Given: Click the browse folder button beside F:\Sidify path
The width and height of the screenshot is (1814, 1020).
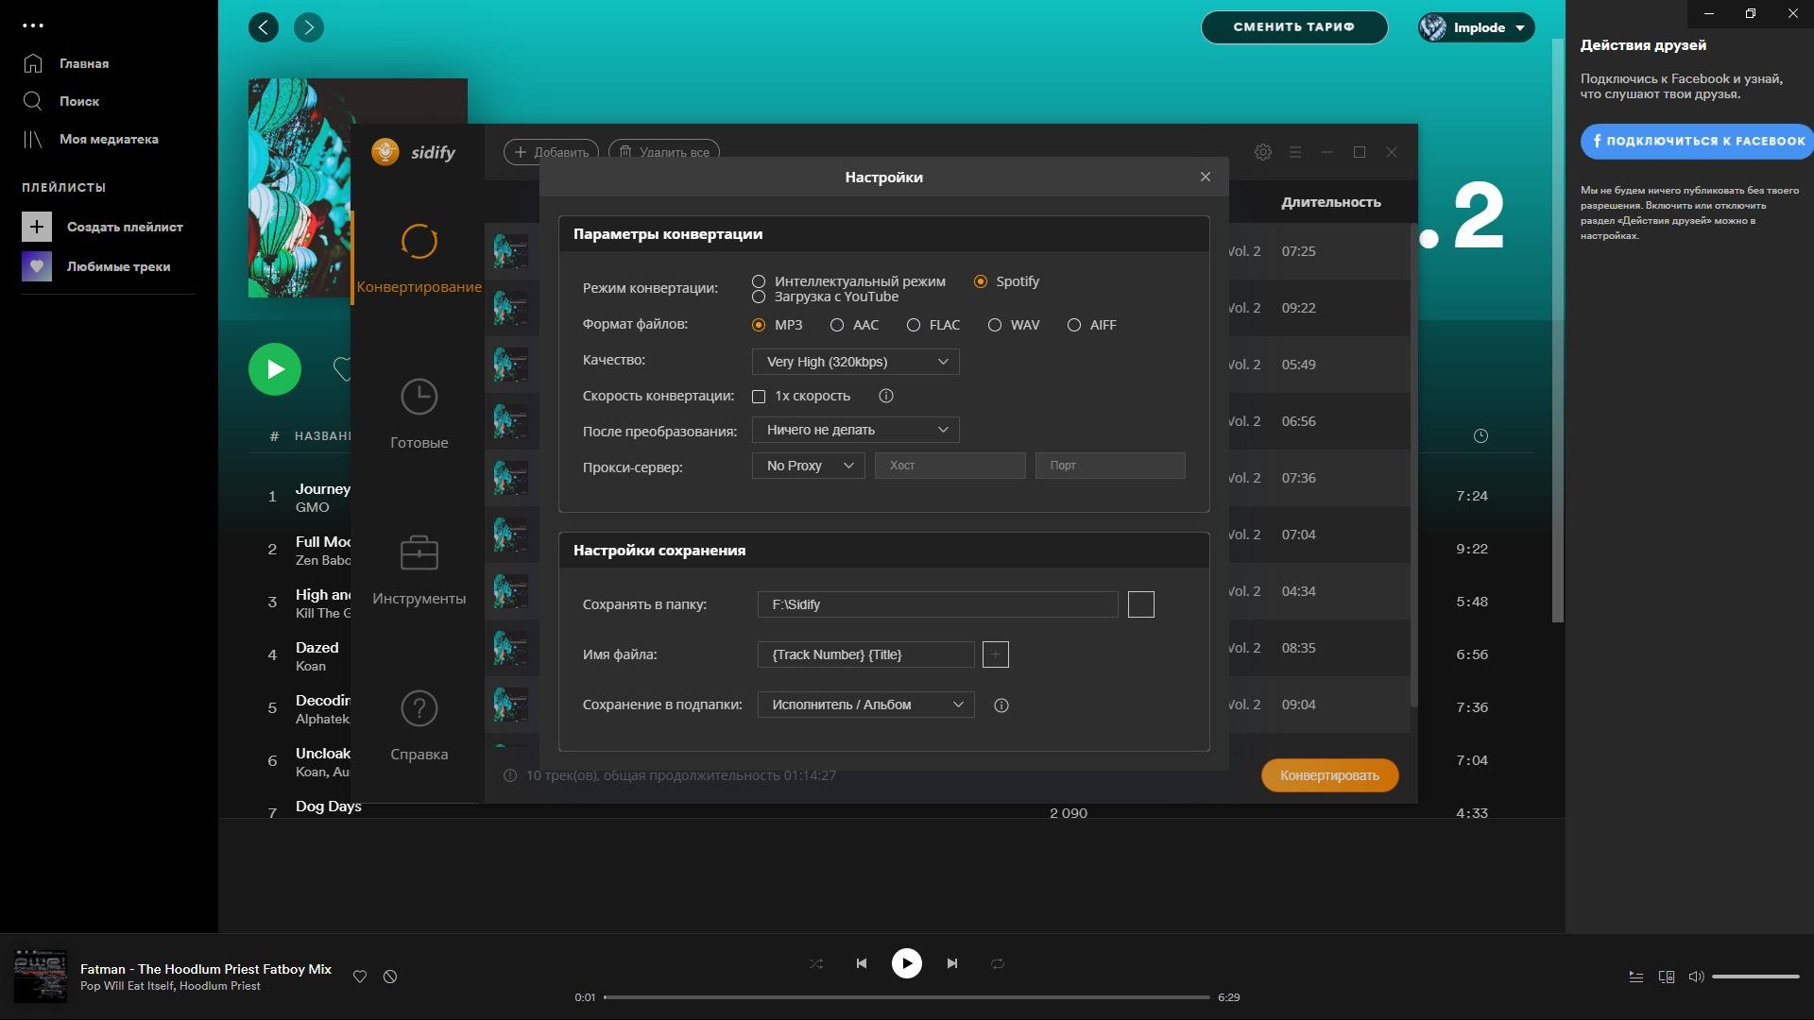Looking at the screenshot, I should tap(1140, 604).
